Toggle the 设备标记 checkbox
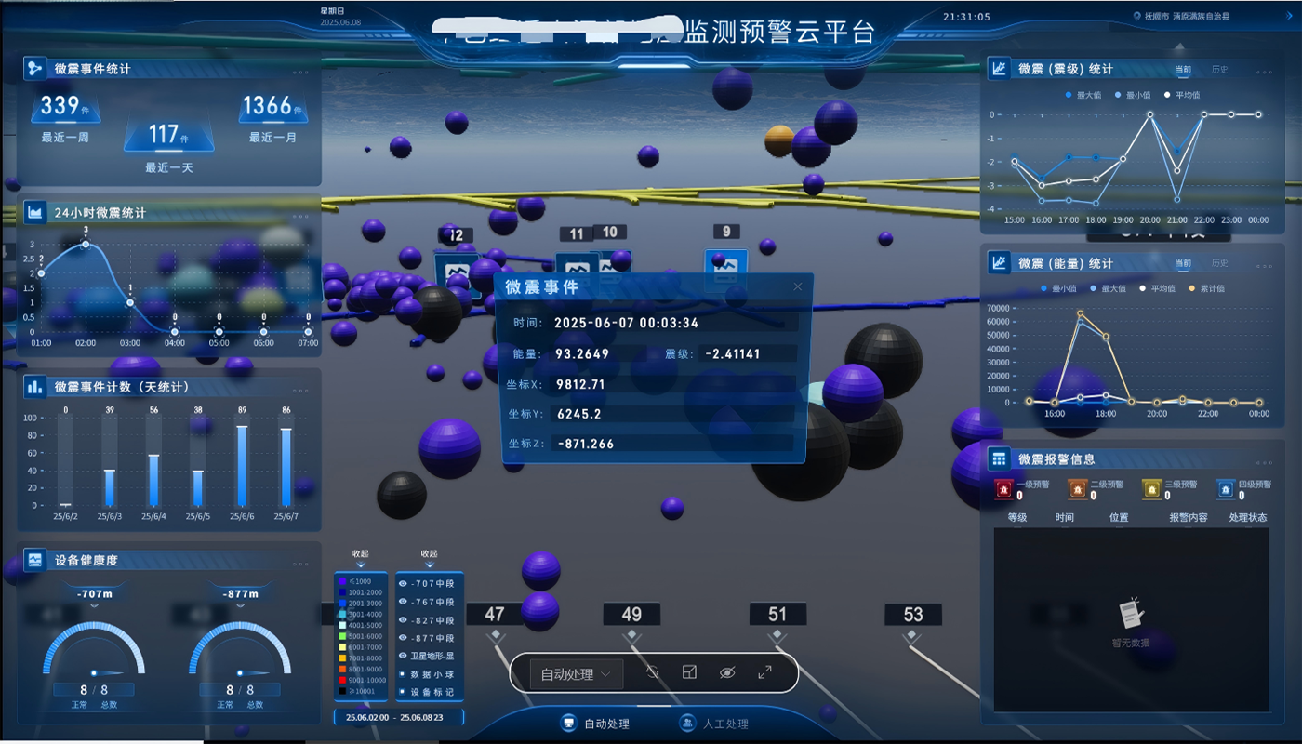This screenshot has width=1302, height=744. pyautogui.click(x=403, y=692)
